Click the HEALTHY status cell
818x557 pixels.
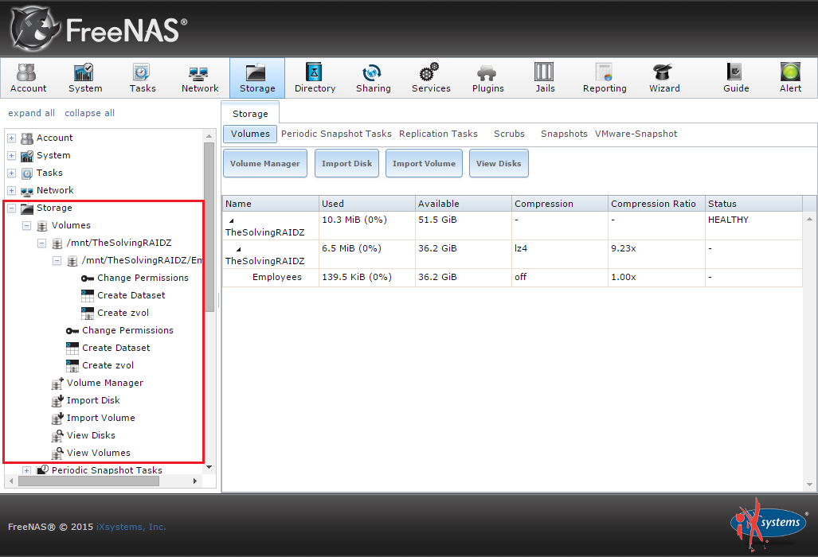tap(753, 226)
